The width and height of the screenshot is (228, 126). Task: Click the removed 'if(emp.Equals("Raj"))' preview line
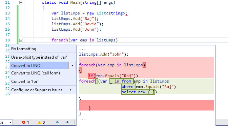point(113,76)
